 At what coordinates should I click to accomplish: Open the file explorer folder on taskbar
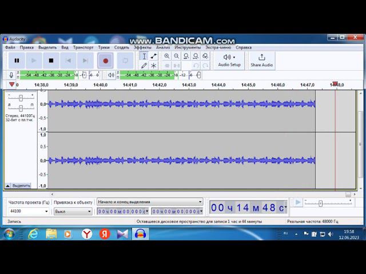tap(51, 234)
